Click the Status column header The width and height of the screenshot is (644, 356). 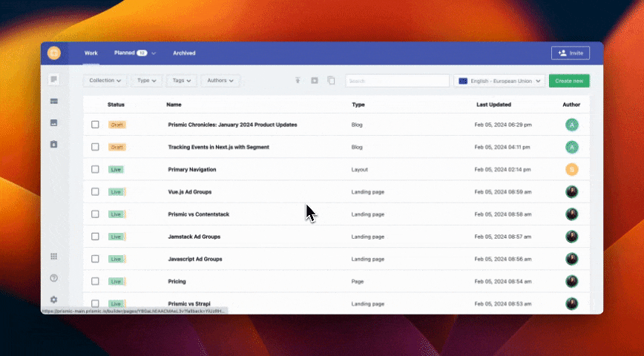[116, 105]
